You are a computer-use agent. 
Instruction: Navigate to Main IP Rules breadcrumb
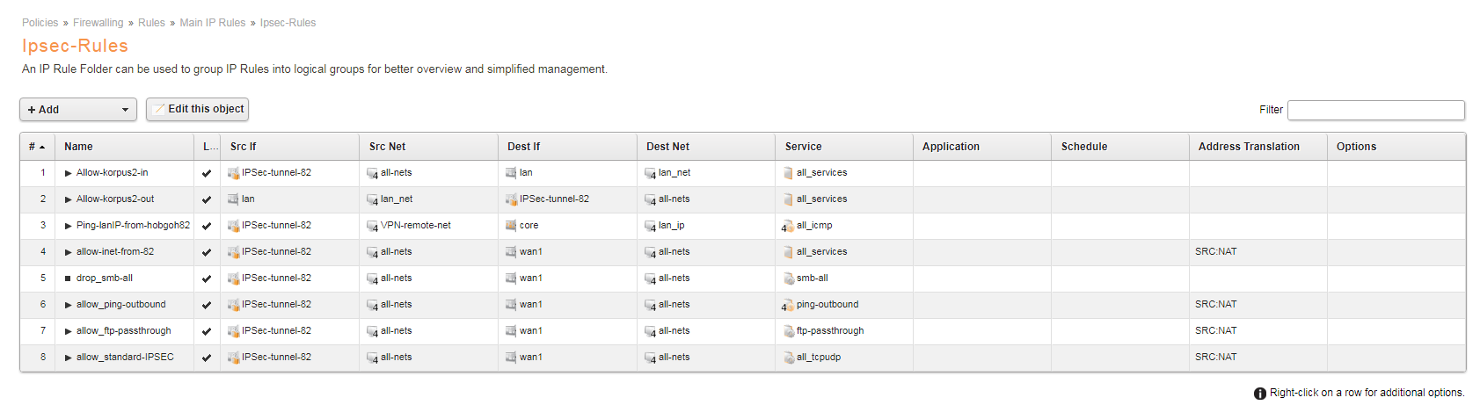[213, 23]
